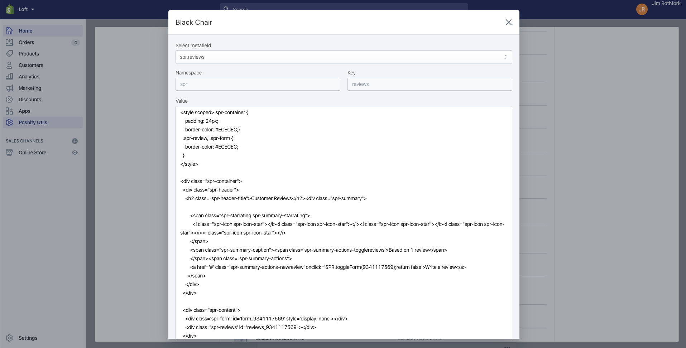686x348 pixels.
Task: View Online Store using eye icon
Action: 75,153
